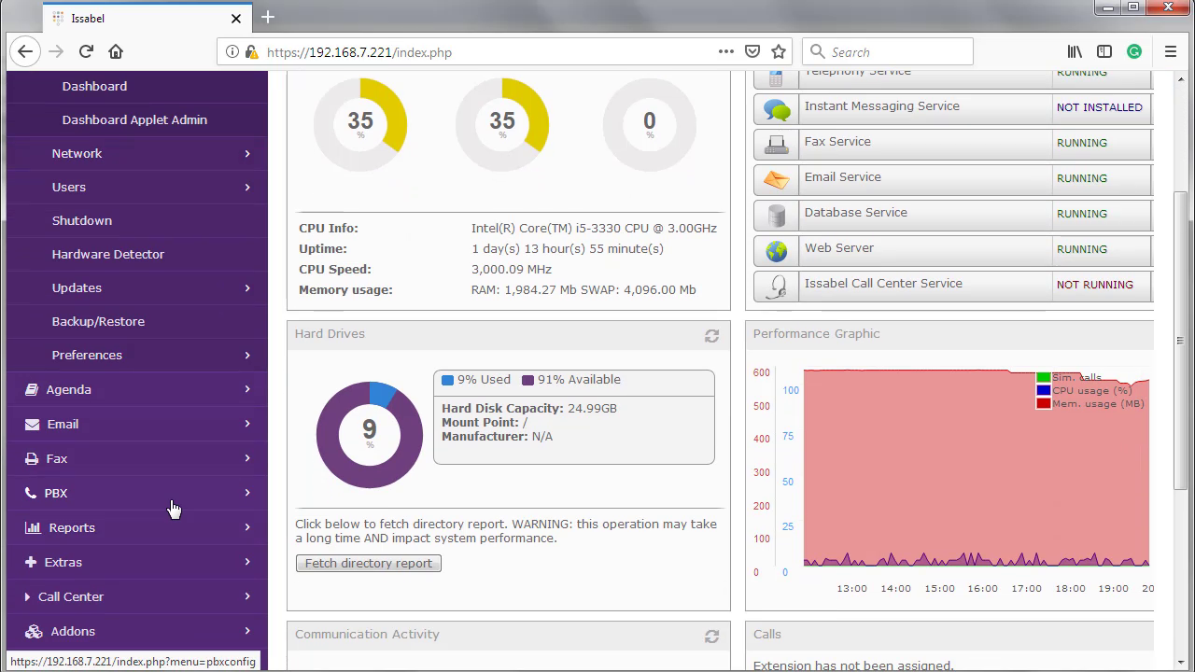Toggle the browser sidebar icon

pyautogui.click(x=1104, y=52)
